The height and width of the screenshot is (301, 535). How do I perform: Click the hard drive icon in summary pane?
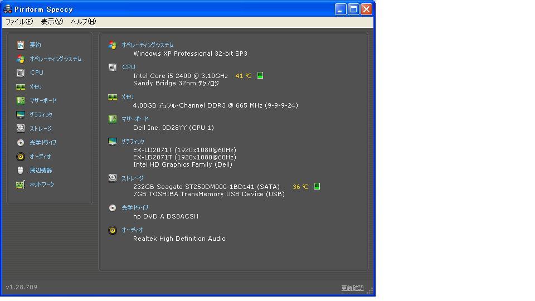(112, 178)
